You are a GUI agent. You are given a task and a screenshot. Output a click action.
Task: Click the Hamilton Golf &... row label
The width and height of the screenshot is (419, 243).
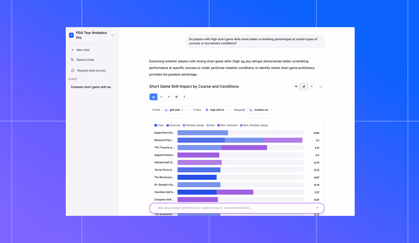coord(164,192)
